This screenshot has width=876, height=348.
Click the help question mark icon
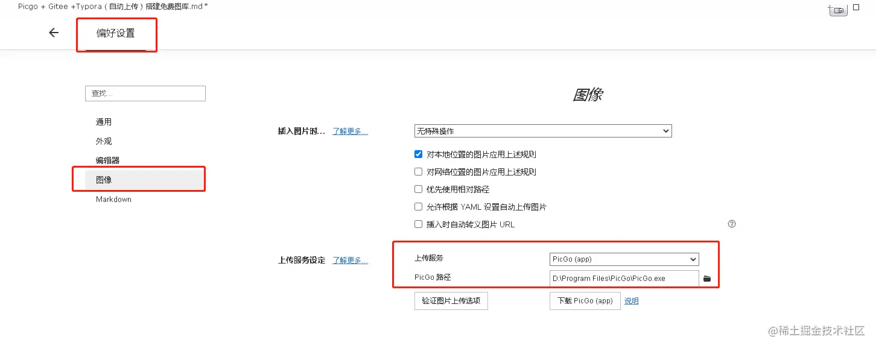732,224
